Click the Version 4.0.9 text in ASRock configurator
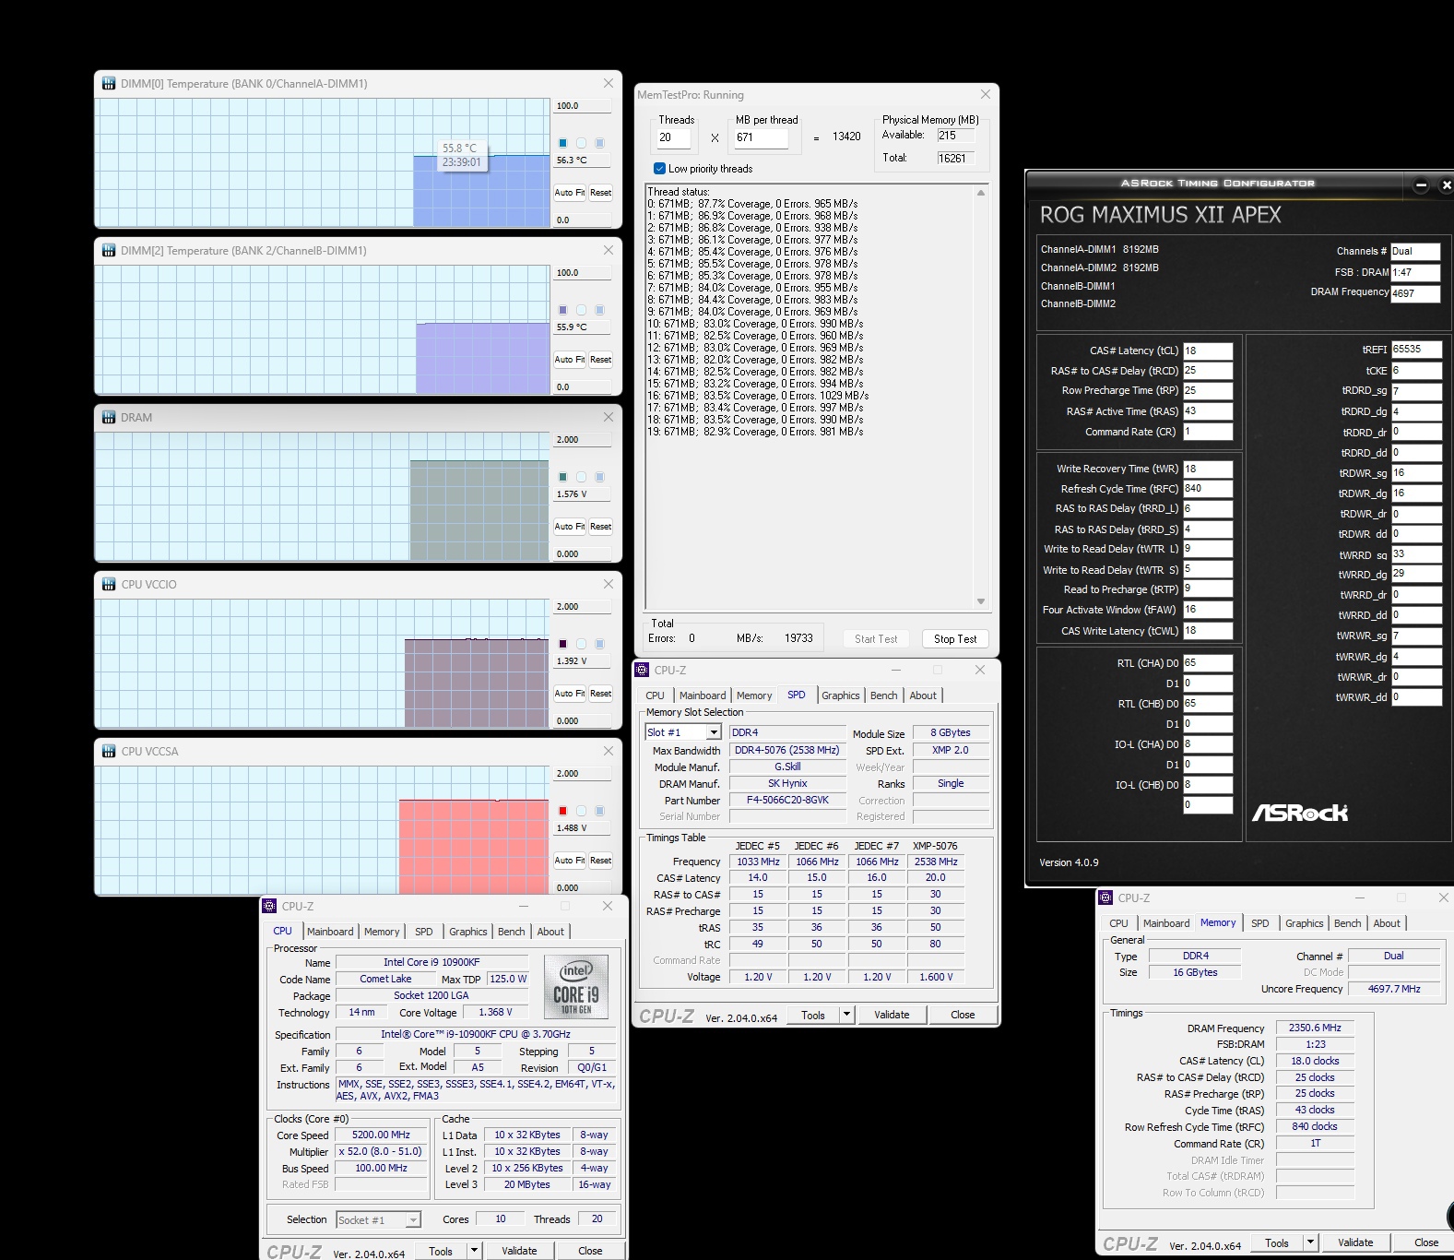 coord(1069,862)
